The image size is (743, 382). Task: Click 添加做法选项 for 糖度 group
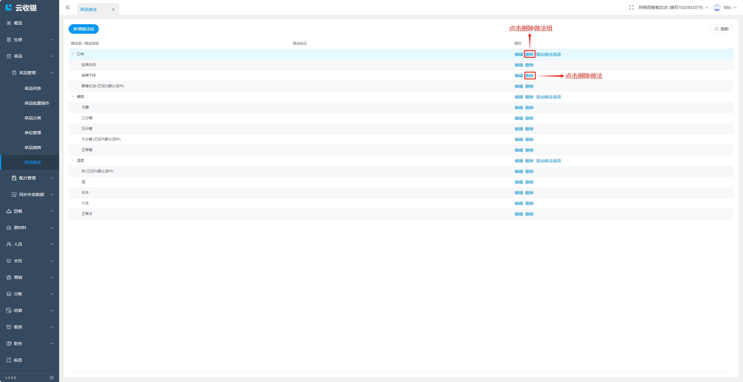pyautogui.click(x=548, y=97)
